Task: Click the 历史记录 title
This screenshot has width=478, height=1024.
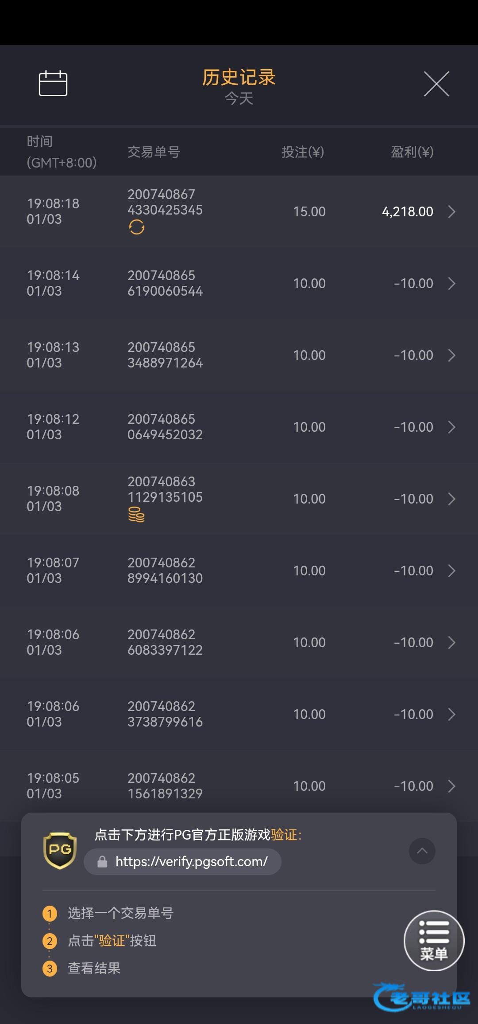Action: tap(239, 78)
